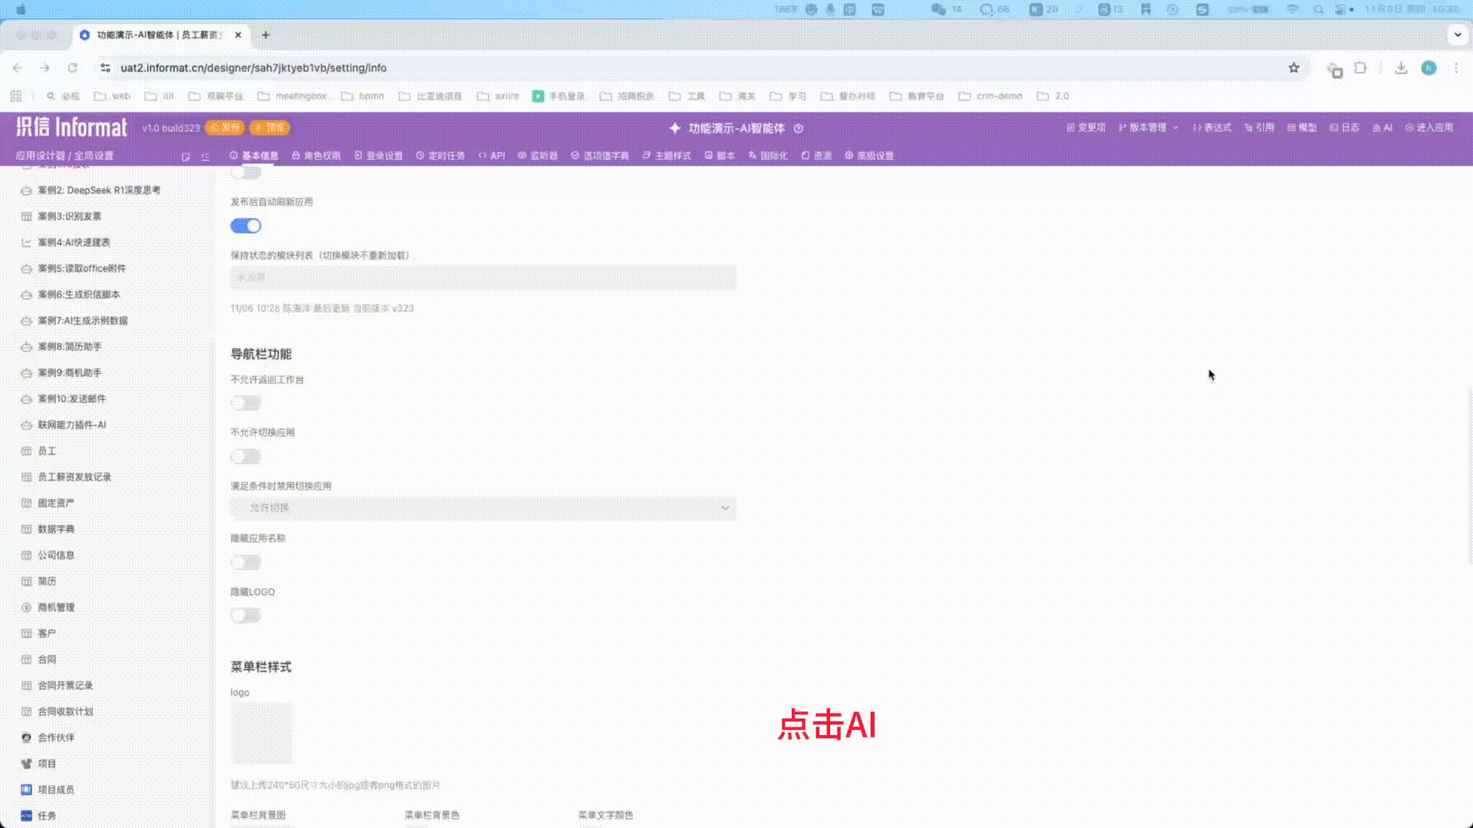Viewport: 1473px width, 828px height.
Task: Select the 登录设置 tab
Action: pyautogui.click(x=378, y=155)
